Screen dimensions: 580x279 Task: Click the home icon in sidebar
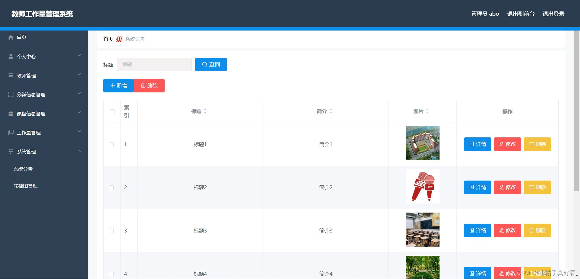(x=11, y=37)
